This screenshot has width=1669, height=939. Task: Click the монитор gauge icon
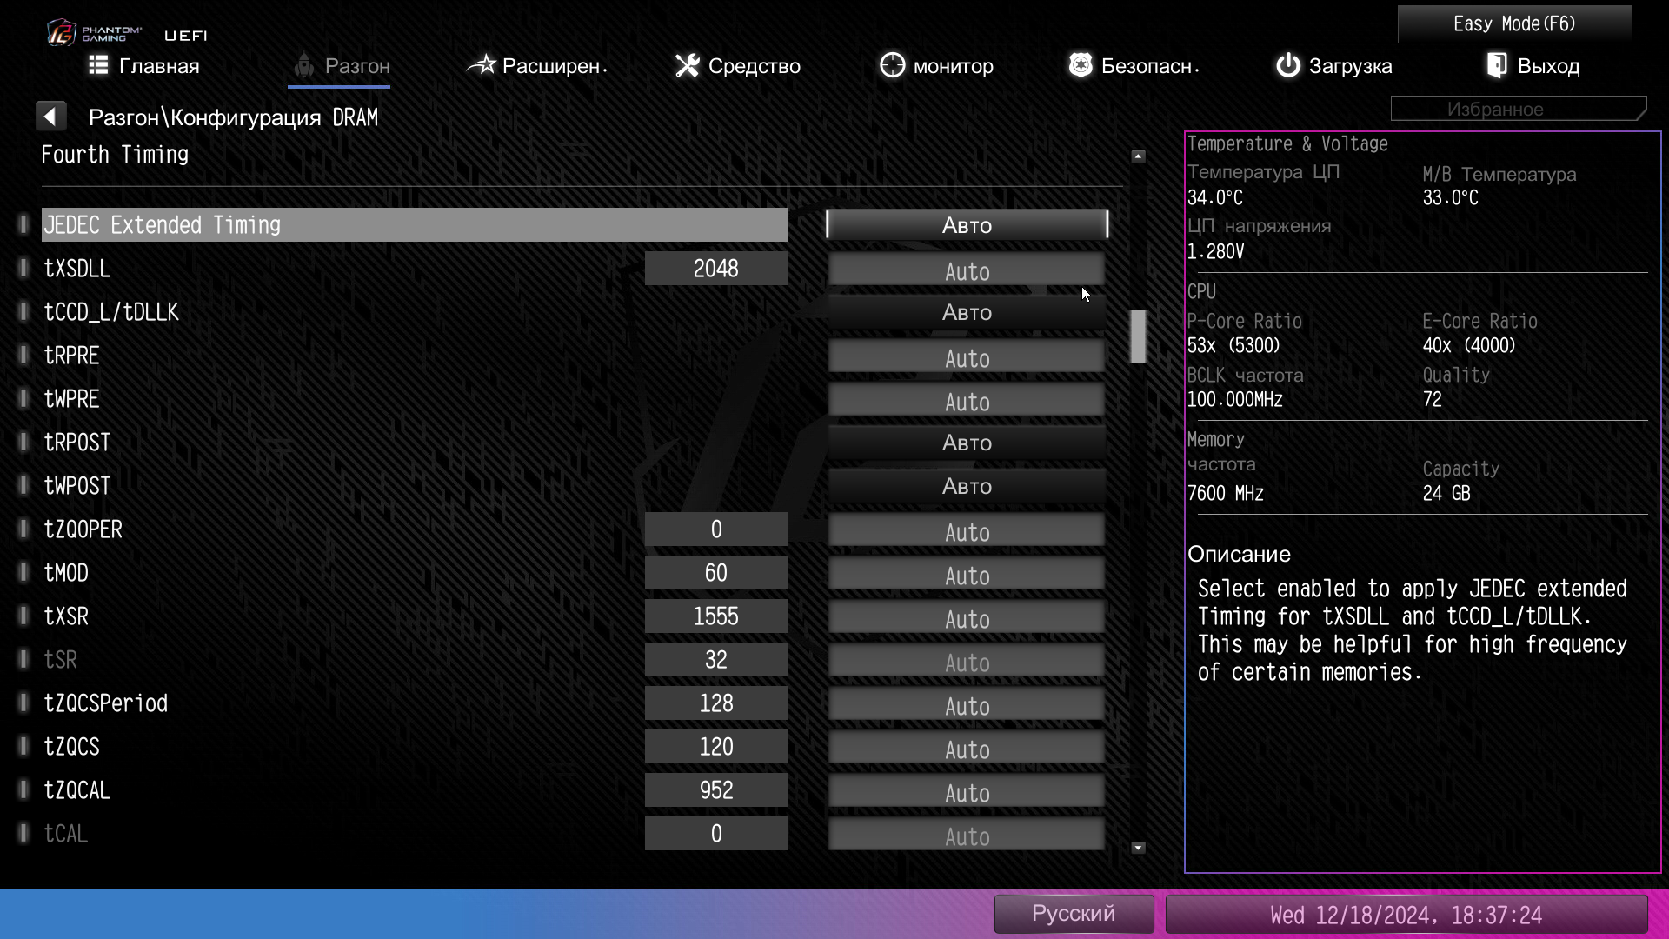892,65
